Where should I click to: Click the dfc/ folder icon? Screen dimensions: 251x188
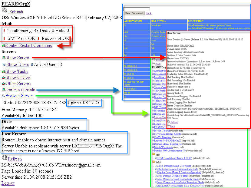tap(154, 154)
